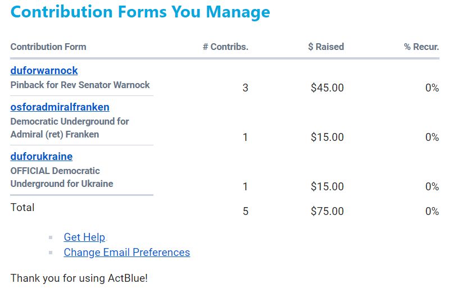Click the 'Contribution Forms You Manage' heading
Image resolution: width=449 pixels, height=293 pixels.
140,12
